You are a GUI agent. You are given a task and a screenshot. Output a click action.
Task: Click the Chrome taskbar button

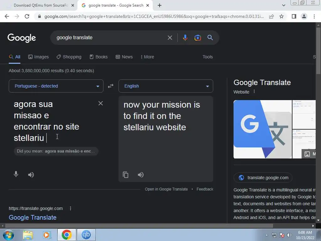point(66,235)
